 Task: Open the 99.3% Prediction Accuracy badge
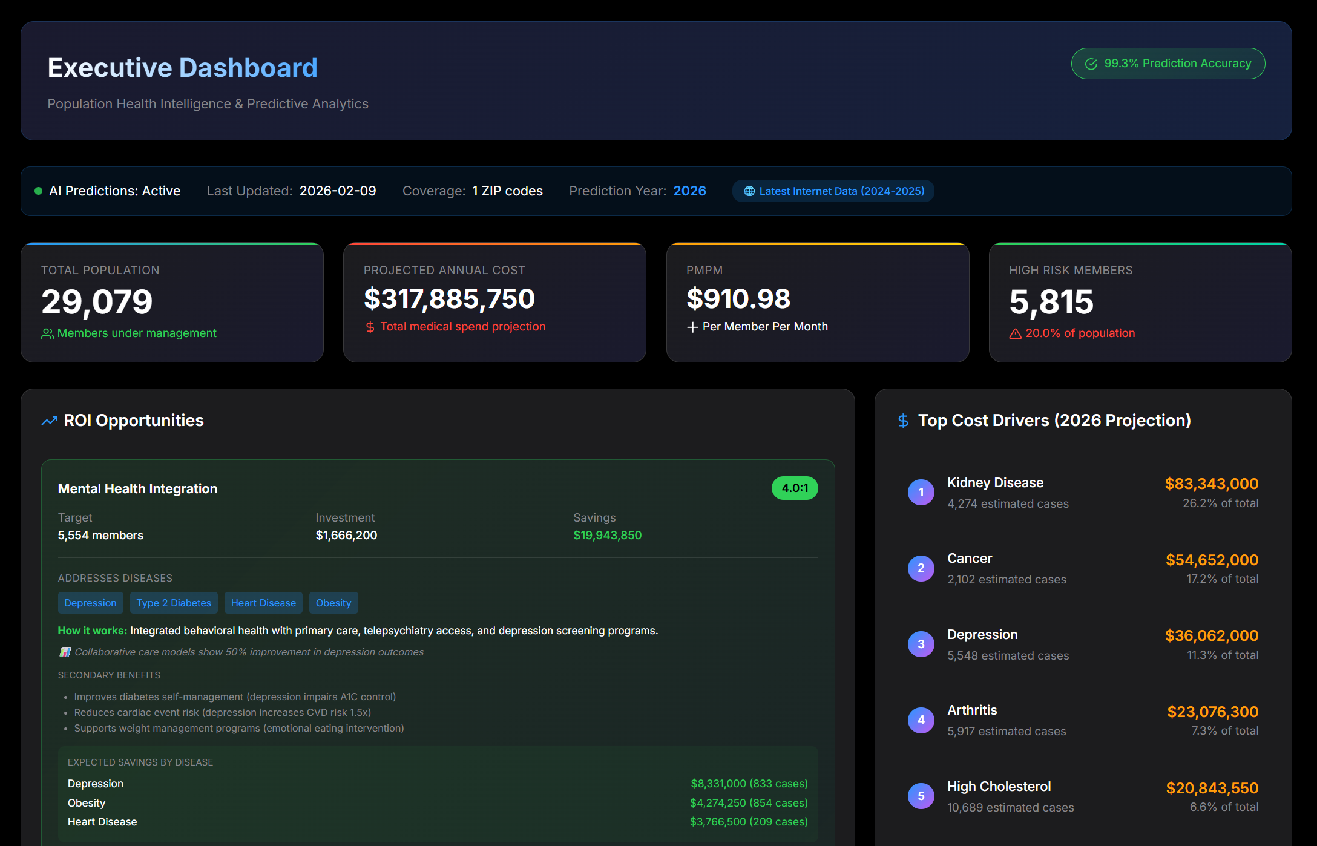[1167, 63]
